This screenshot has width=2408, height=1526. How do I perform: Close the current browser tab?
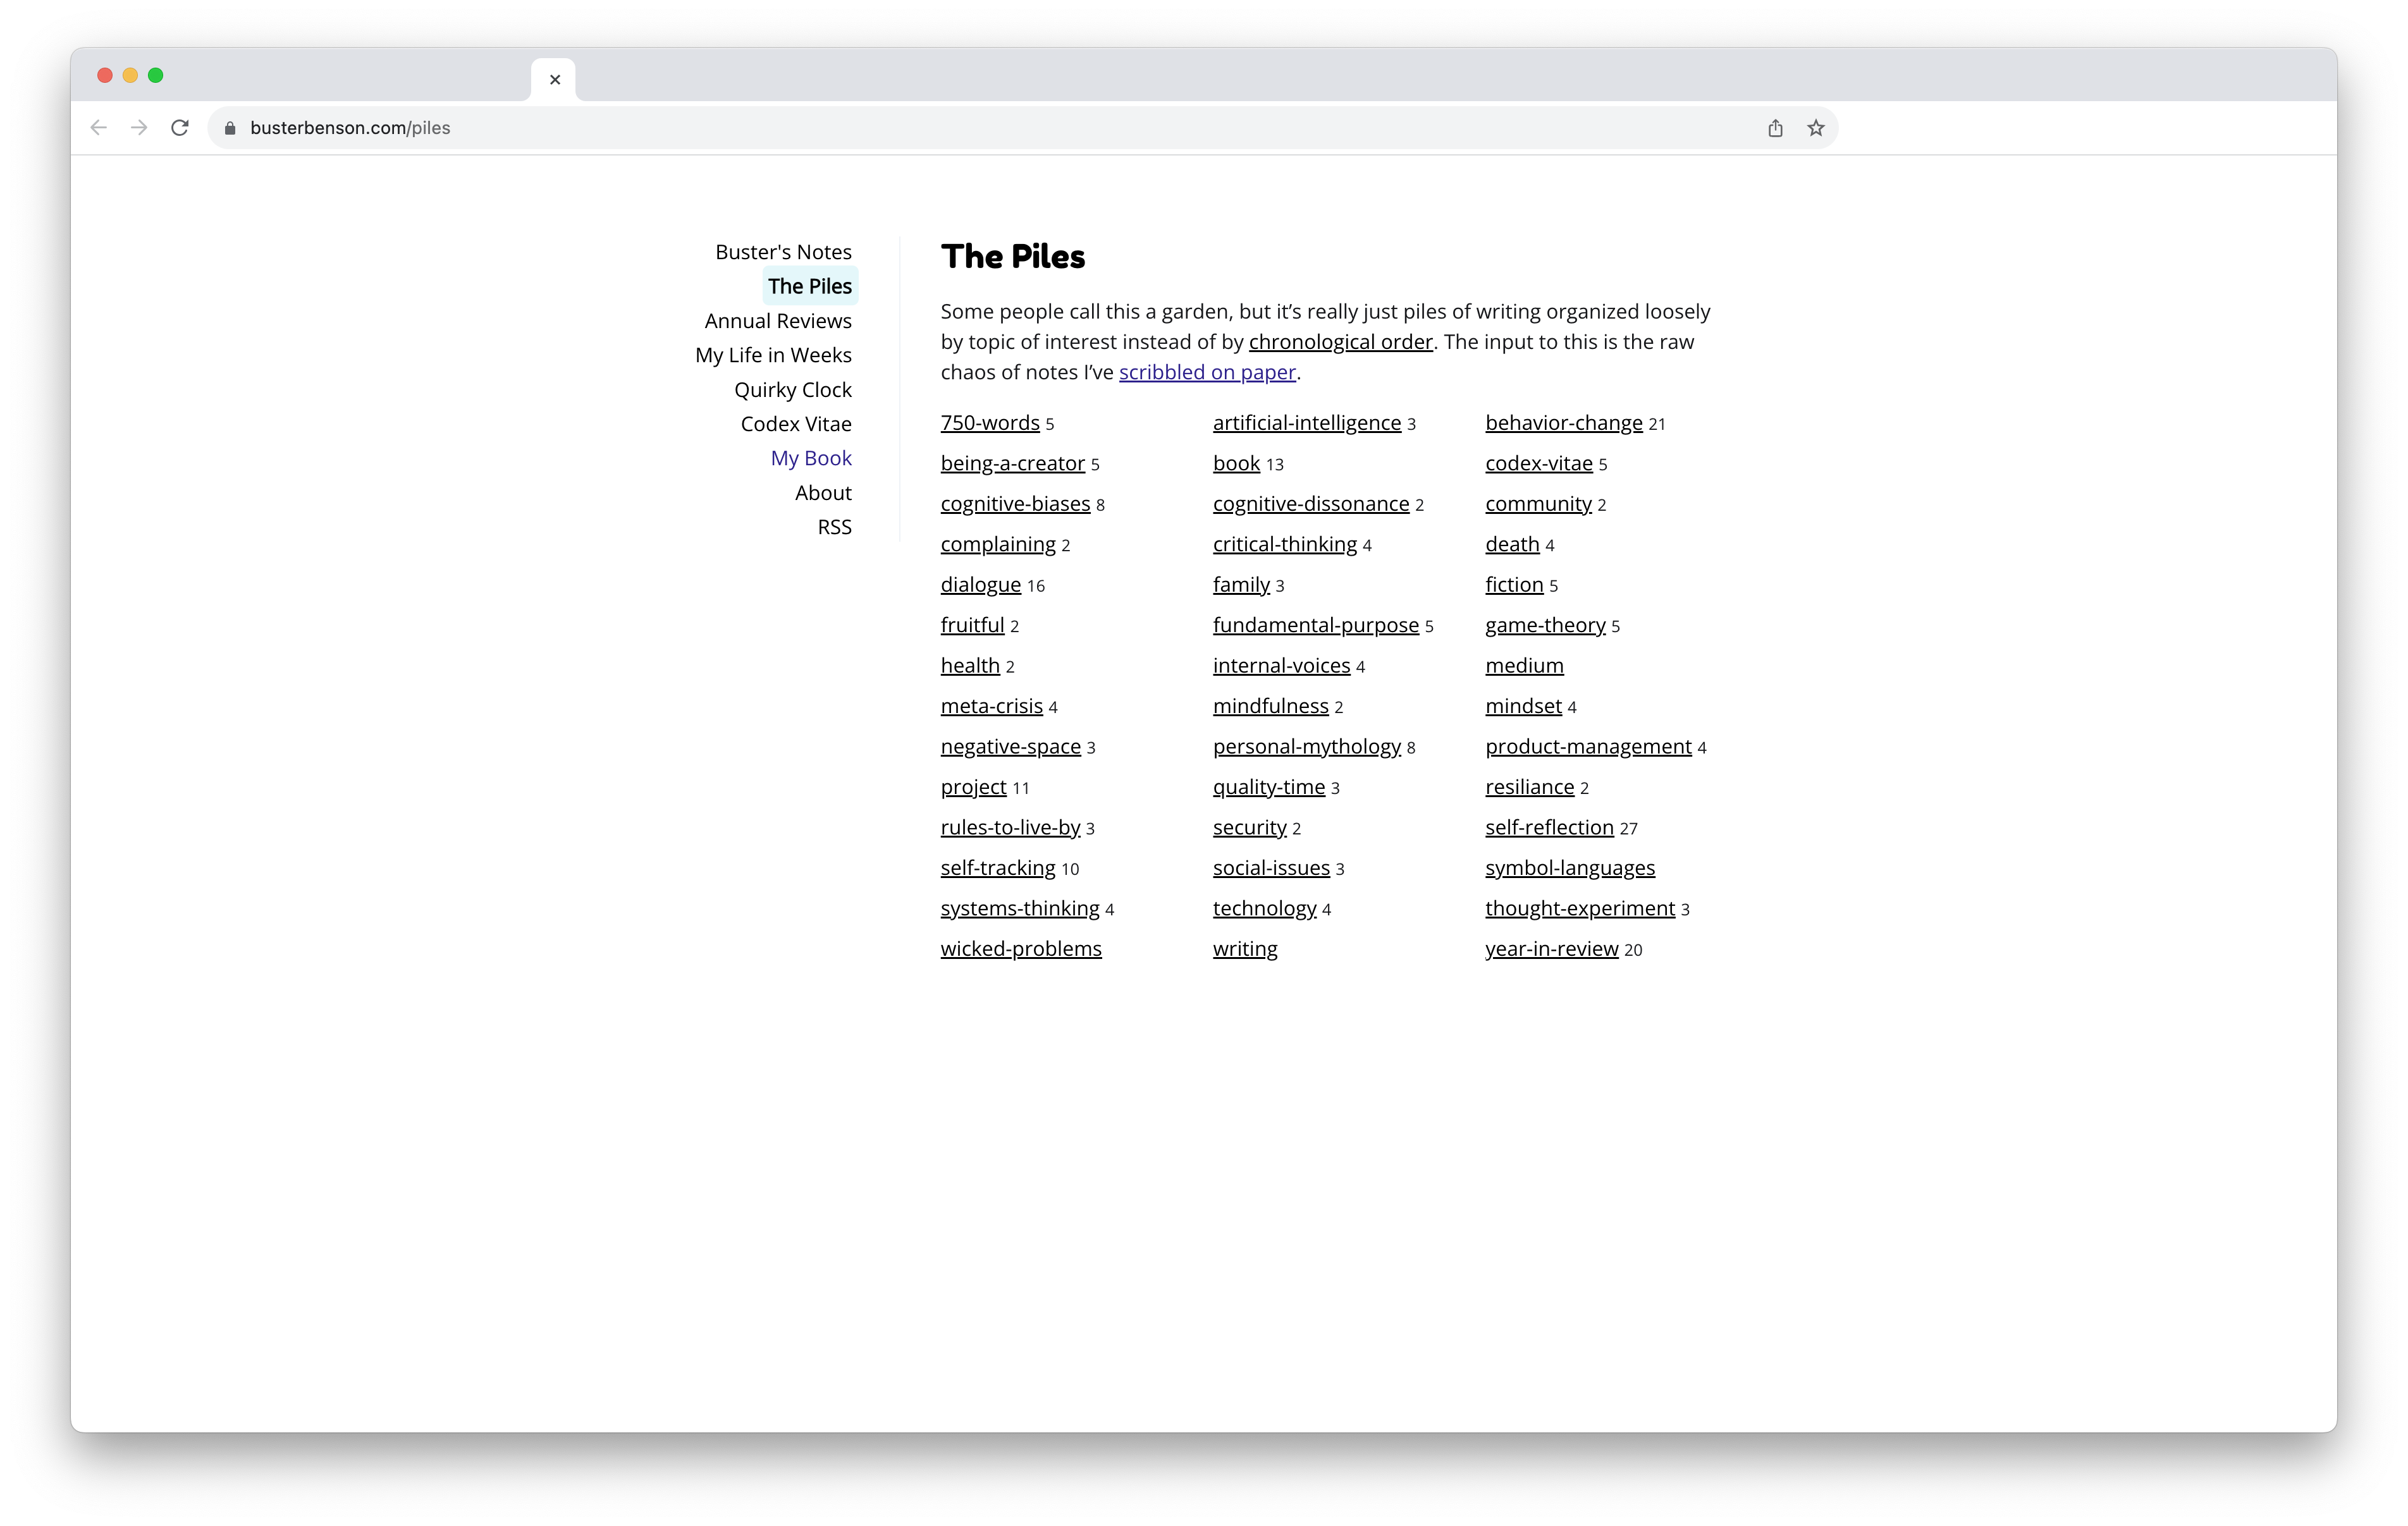click(x=555, y=80)
